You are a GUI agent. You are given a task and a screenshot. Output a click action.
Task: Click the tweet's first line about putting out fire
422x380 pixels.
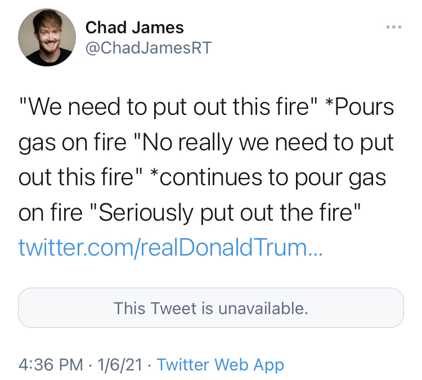(x=206, y=107)
